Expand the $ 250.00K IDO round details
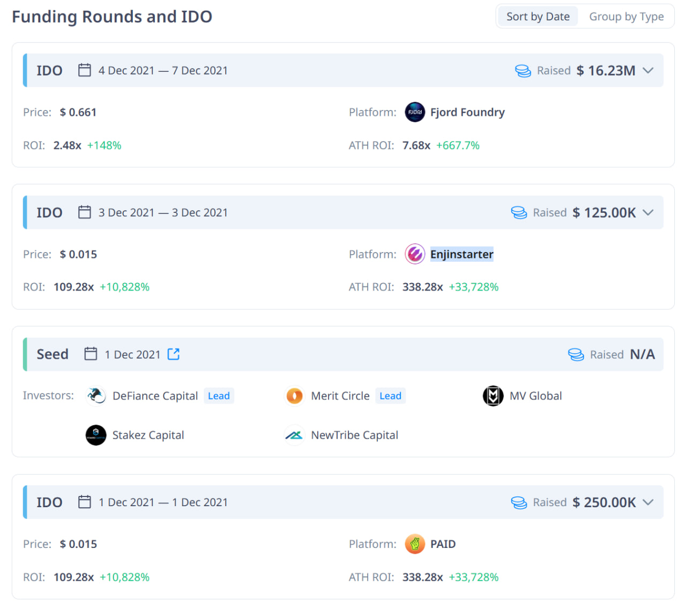686x608 pixels. [x=648, y=502]
